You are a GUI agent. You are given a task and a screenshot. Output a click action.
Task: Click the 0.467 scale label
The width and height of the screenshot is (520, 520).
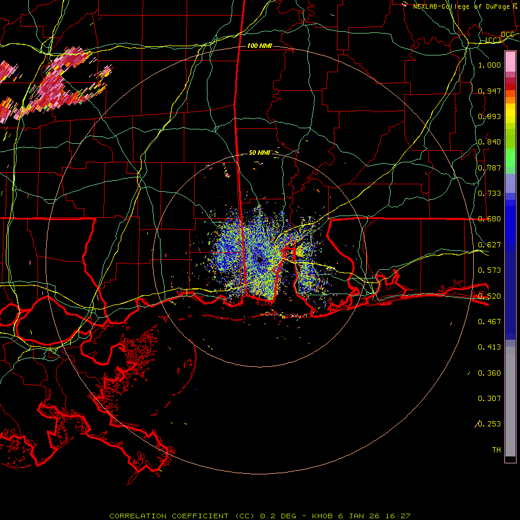point(489,322)
